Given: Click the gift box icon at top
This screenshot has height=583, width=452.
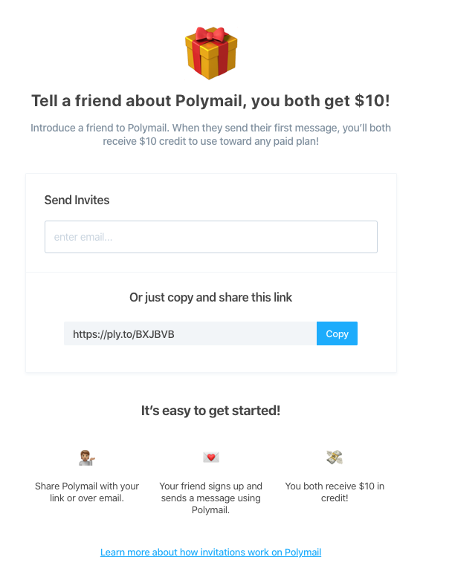Looking at the screenshot, I should pos(211,53).
